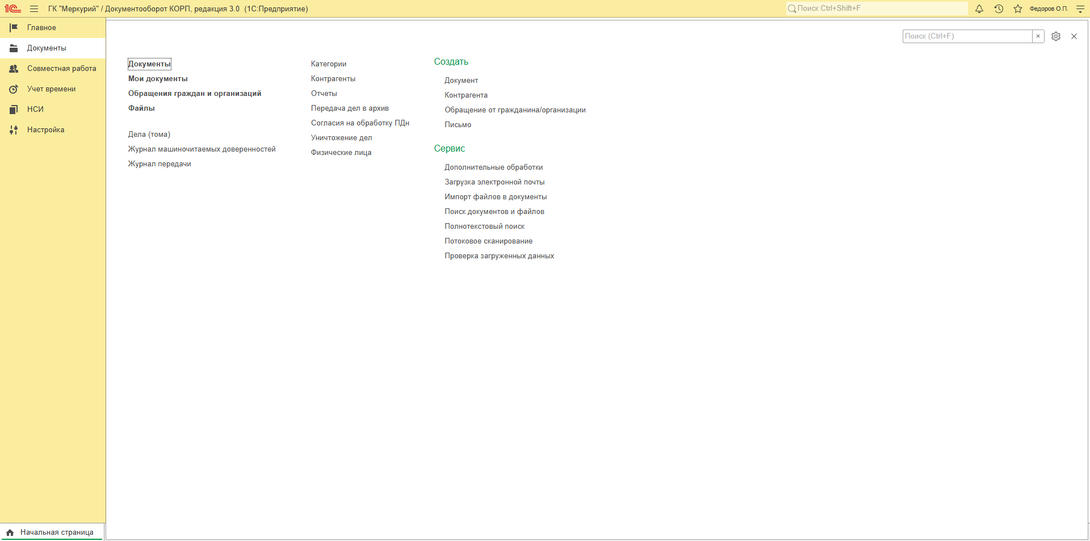The height and width of the screenshot is (541, 1090).
Task: Clear the panel search field
Action: pos(1038,36)
